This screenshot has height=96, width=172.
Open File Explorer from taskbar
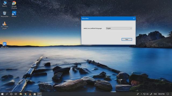tap(21, 94)
